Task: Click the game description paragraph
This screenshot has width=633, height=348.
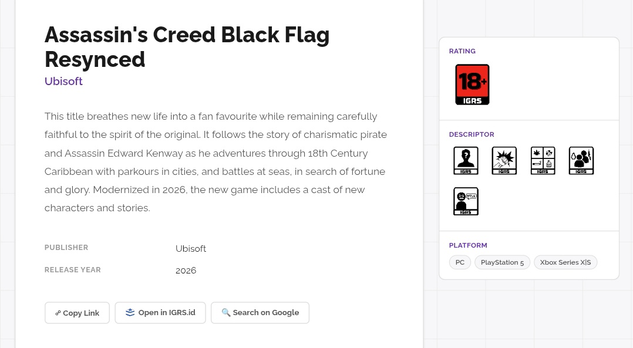Action: pyautogui.click(x=216, y=162)
